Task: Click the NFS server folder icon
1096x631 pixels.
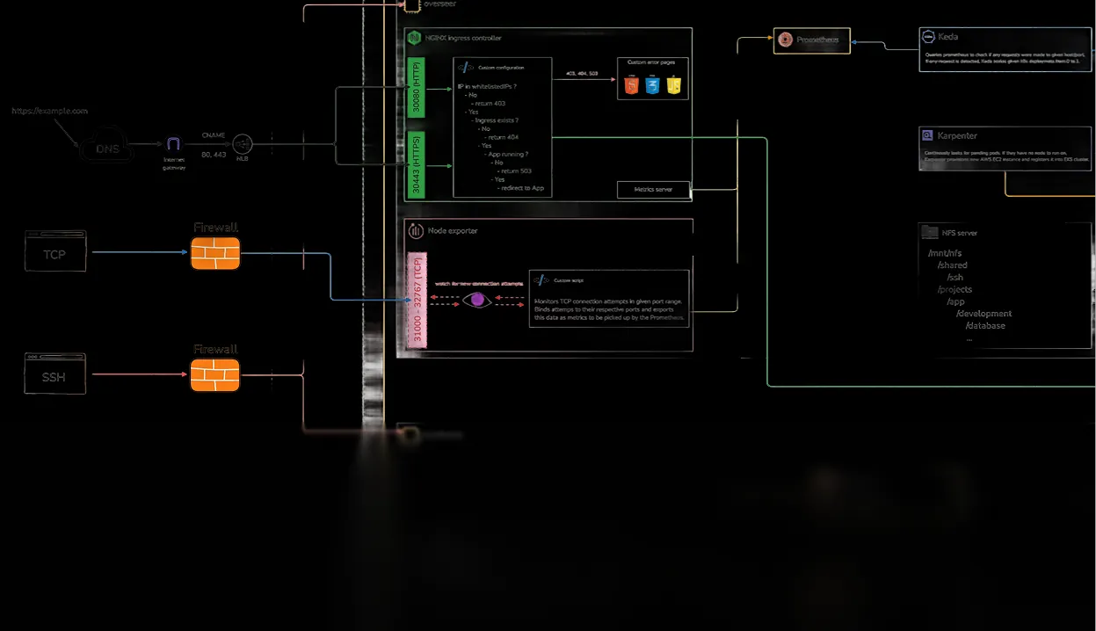Action: pos(930,232)
